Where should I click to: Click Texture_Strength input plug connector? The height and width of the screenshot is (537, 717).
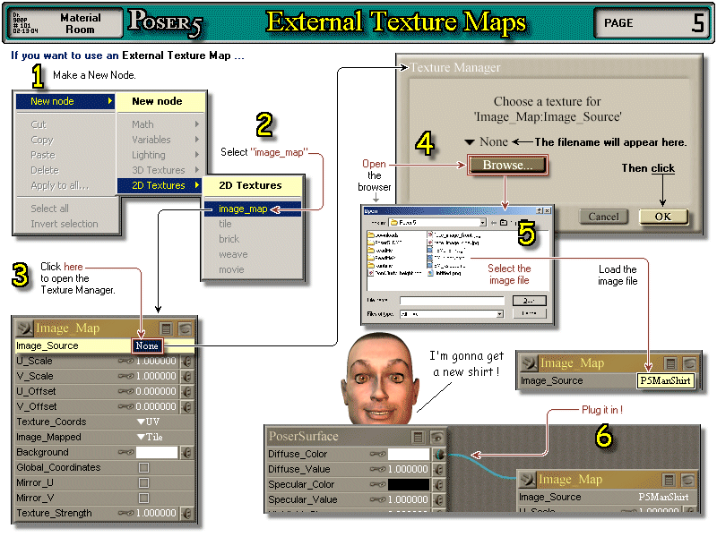pos(186,513)
